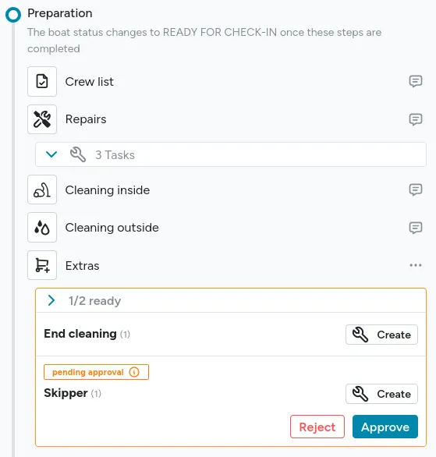Viewport: 436px width, 457px height.
Task: Open the comment icon for Cleaning outside
Action: tap(415, 228)
